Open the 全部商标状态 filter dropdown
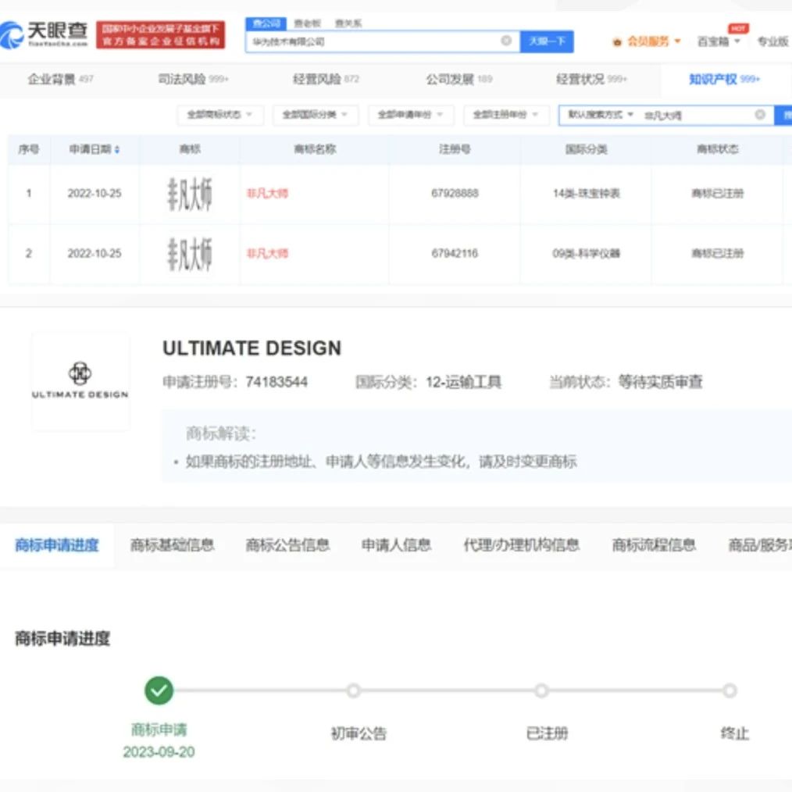The width and height of the screenshot is (792, 792). (219, 115)
